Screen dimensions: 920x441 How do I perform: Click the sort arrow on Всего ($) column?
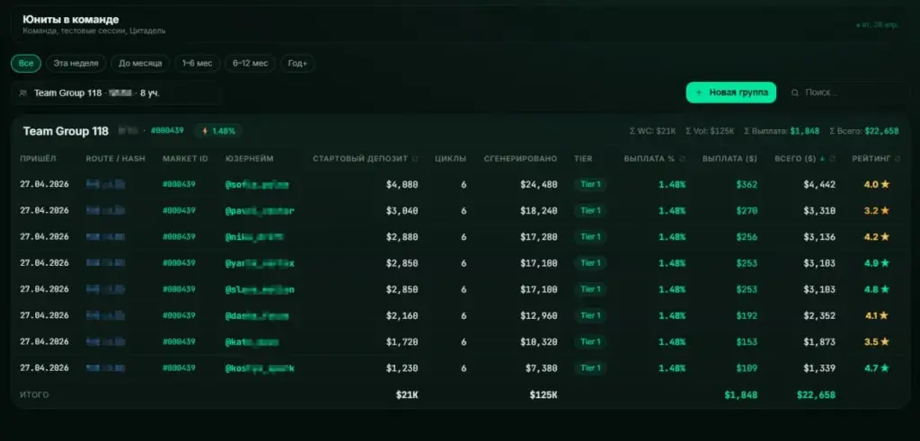[x=822, y=159]
